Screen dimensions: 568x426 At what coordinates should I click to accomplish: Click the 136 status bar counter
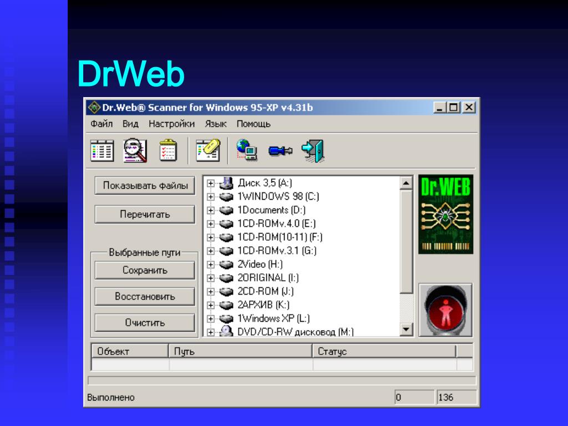pos(457,397)
